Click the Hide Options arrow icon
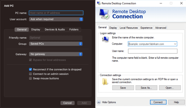Image resolution: width=186 pixels, height=108 pixels. pos(99,102)
